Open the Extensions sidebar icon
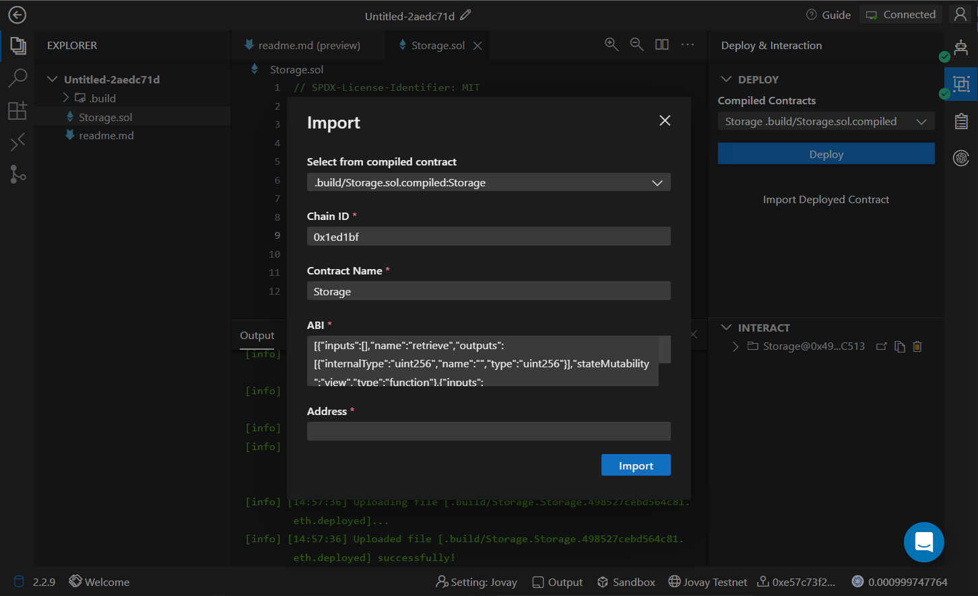 click(x=18, y=110)
